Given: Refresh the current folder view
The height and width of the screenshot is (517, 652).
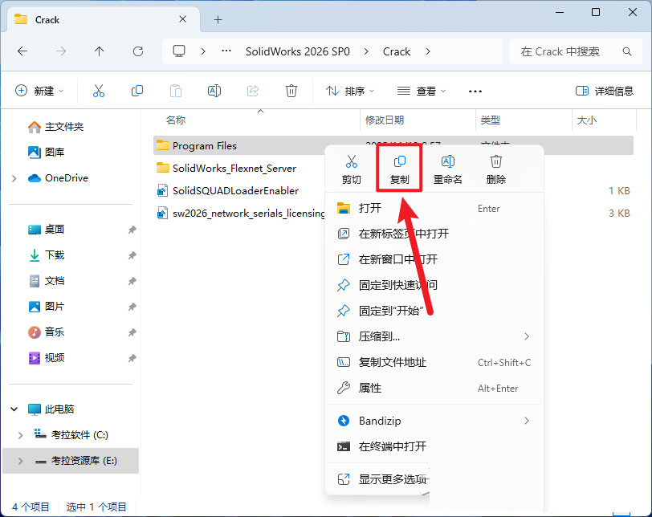Looking at the screenshot, I should point(138,51).
